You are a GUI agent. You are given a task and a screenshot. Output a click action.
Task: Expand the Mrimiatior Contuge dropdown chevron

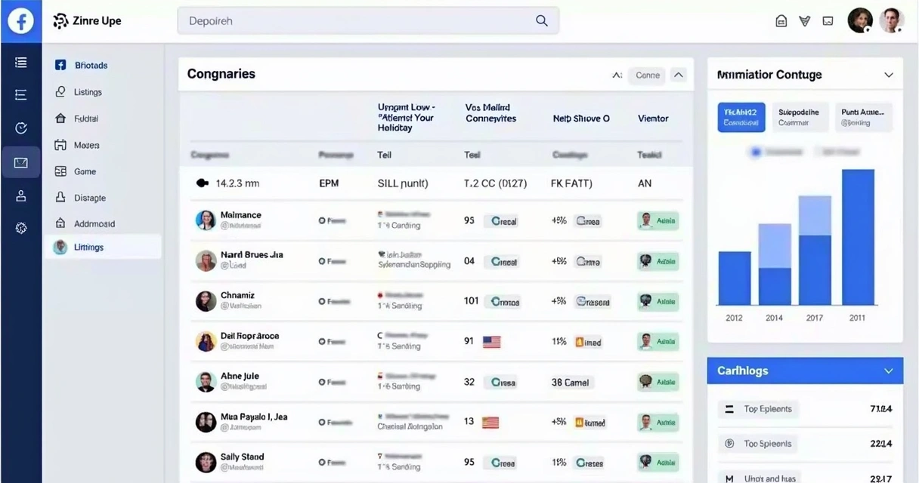point(889,75)
